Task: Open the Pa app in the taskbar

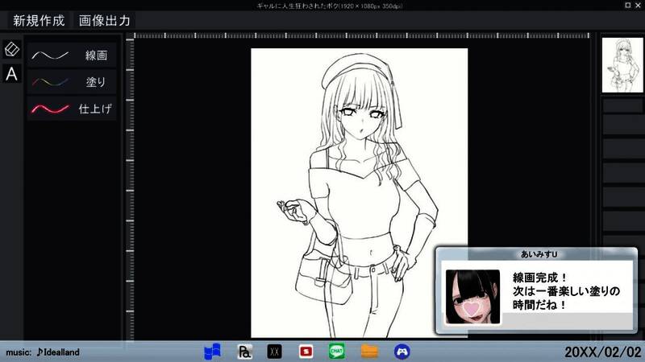Action: tap(245, 351)
